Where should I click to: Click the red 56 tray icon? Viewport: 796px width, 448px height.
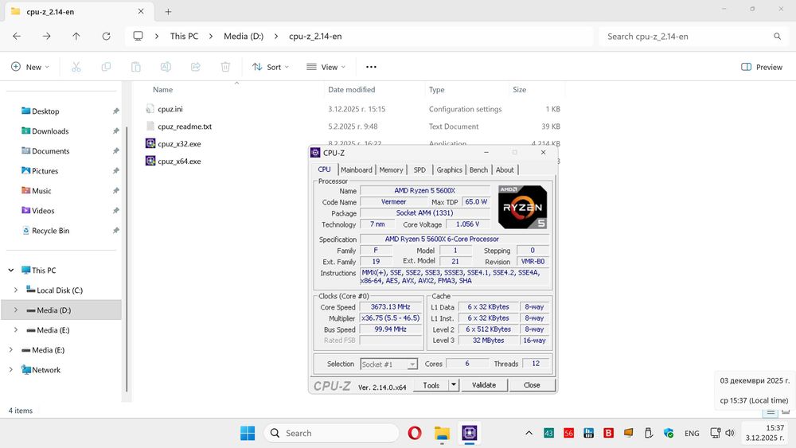click(568, 434)
